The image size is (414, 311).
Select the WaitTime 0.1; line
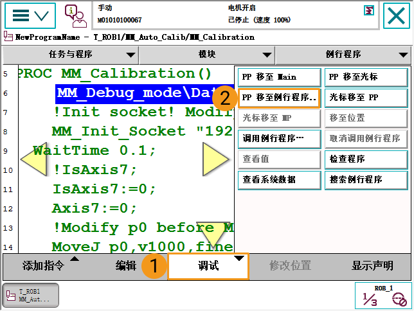(94, 151)
